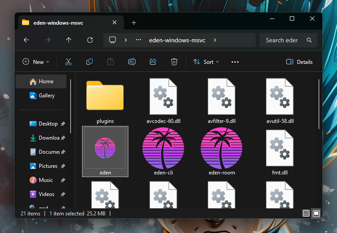Rename the selected file
337x233 pixels.
pyautogui.click(x=132, y=62)
